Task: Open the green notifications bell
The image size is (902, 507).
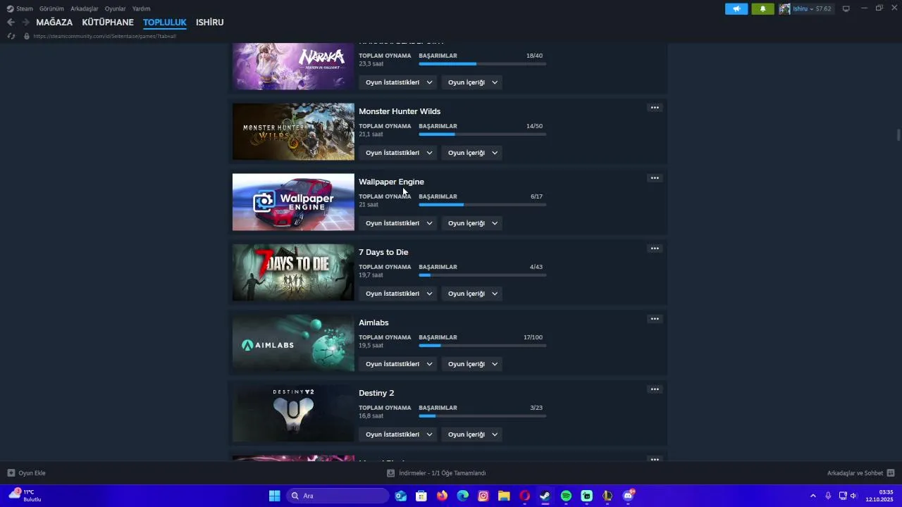Action: pyautogui.click(x=762, y=8)
